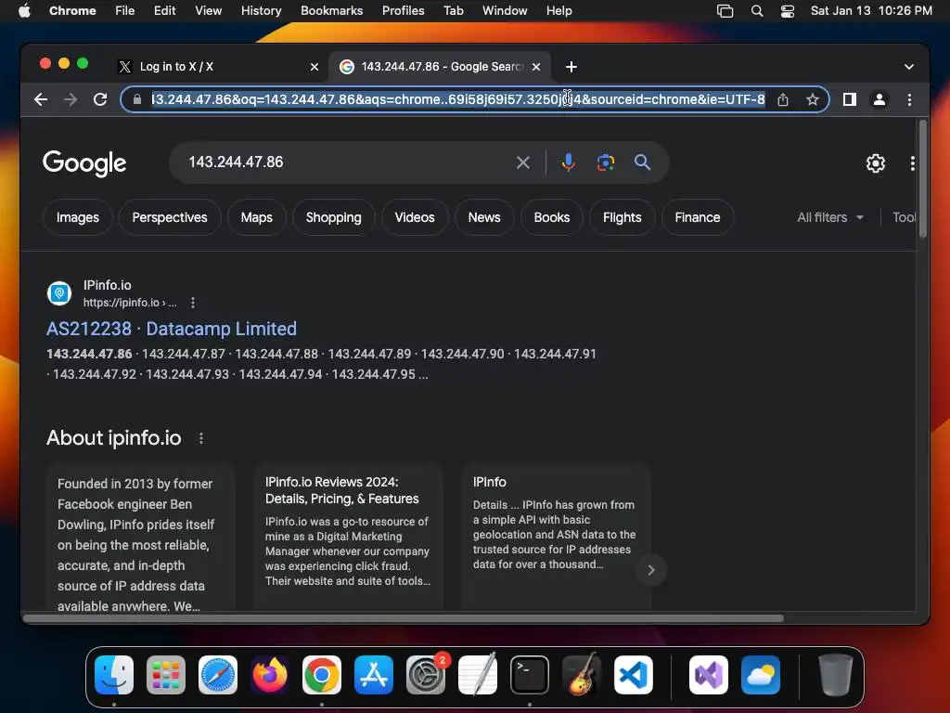Launch Safari from the Dock
The width and height of the screenshot is (950, 713).
[x=218, y=675]
